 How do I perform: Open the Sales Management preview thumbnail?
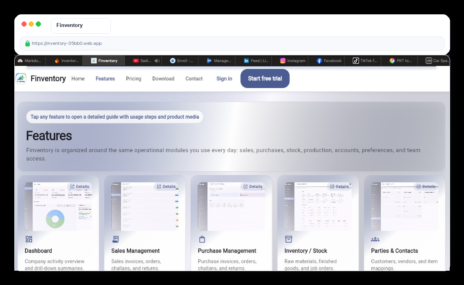[x=145, y=206]
